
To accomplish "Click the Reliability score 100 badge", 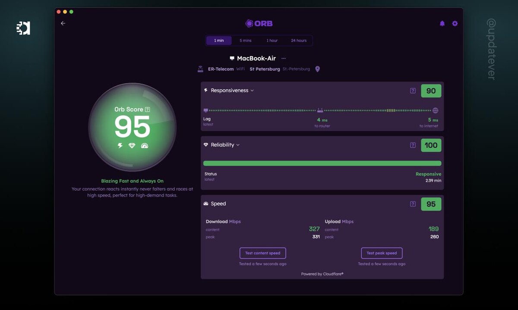I will tap(431, 145).
